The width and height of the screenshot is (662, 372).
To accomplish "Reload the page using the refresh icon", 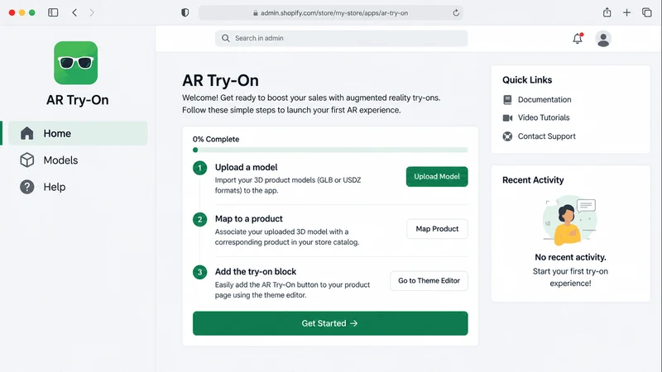I will tap(456, 13).
